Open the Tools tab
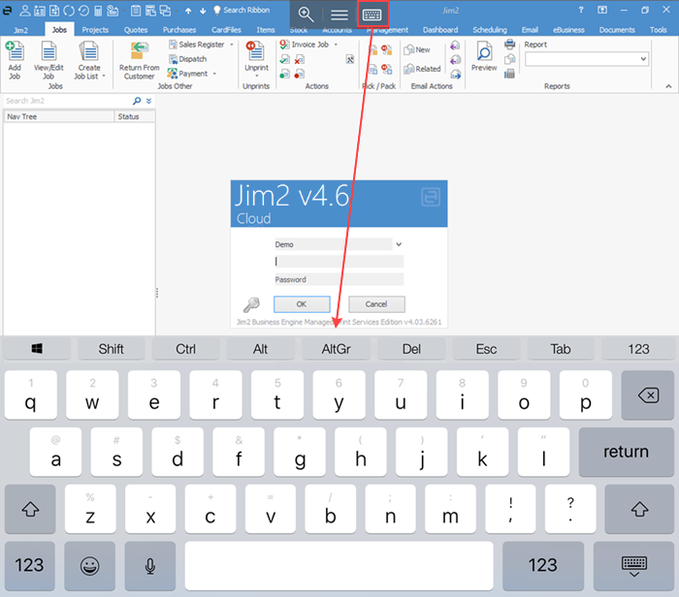Viewport: 679px width, 597px height. tap(658, 30)
